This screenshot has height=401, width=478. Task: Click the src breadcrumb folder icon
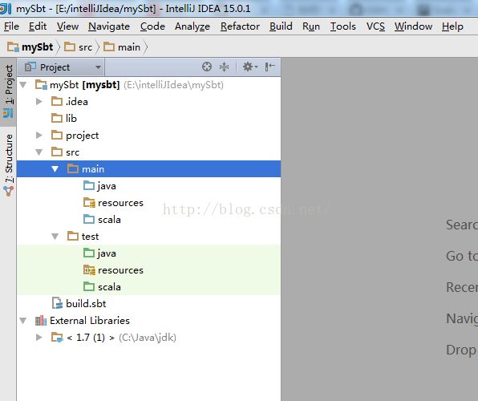click(70, 47)
